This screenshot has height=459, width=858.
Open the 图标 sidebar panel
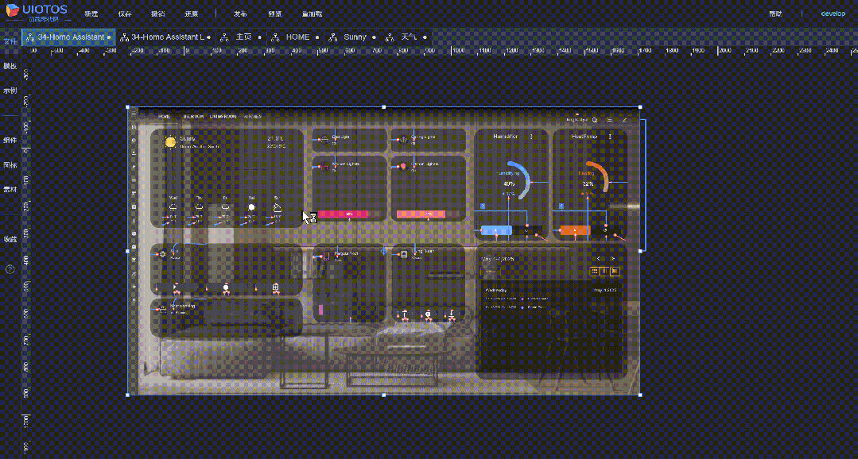10,165
